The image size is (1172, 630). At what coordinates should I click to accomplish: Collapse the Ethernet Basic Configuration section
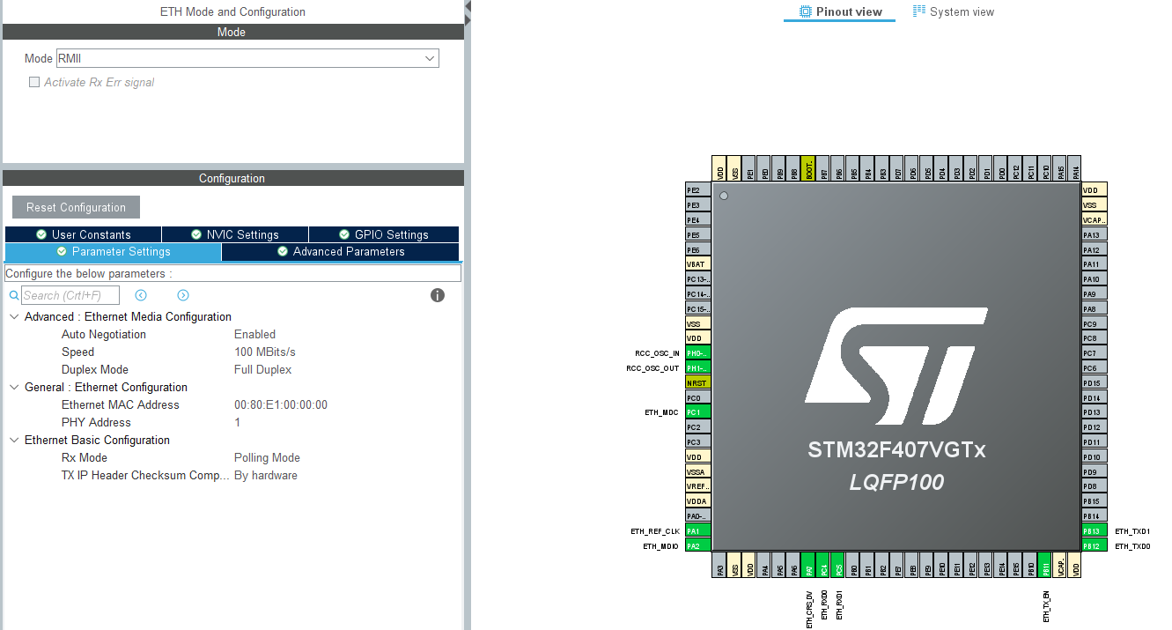click(x=13, y=440)
